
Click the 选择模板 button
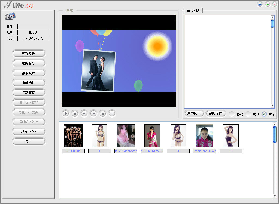click(x=29, y=53)
